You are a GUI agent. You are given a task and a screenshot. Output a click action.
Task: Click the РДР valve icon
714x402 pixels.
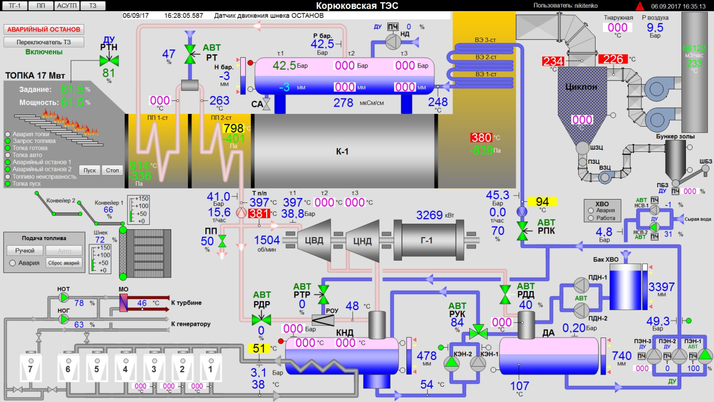(x=261, y=319)
